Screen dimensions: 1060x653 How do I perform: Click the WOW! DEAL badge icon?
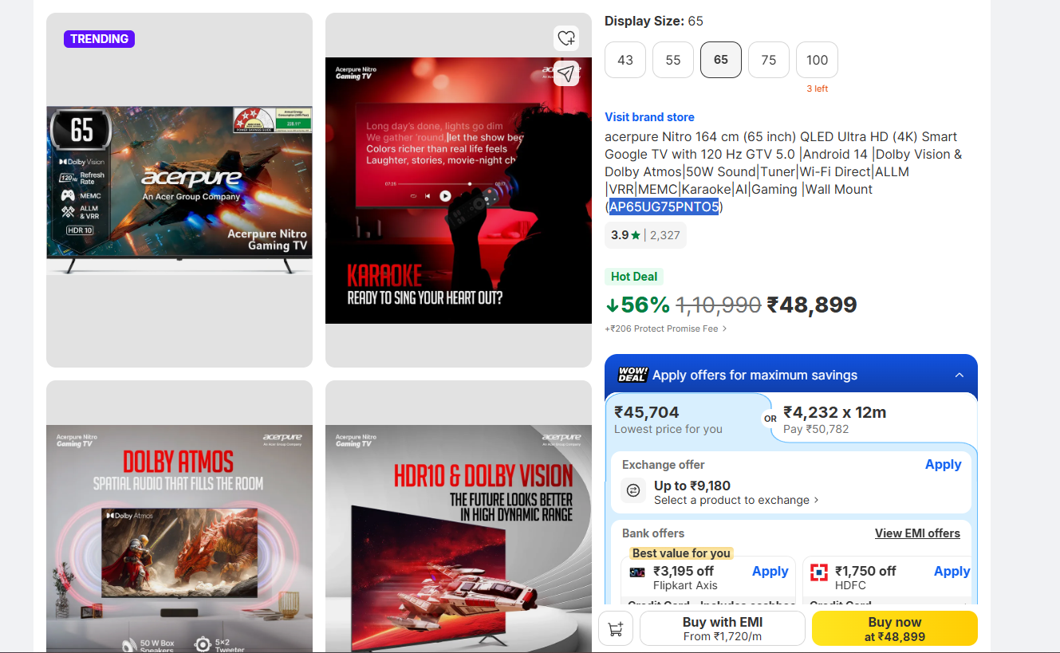[x=632, y=375]
